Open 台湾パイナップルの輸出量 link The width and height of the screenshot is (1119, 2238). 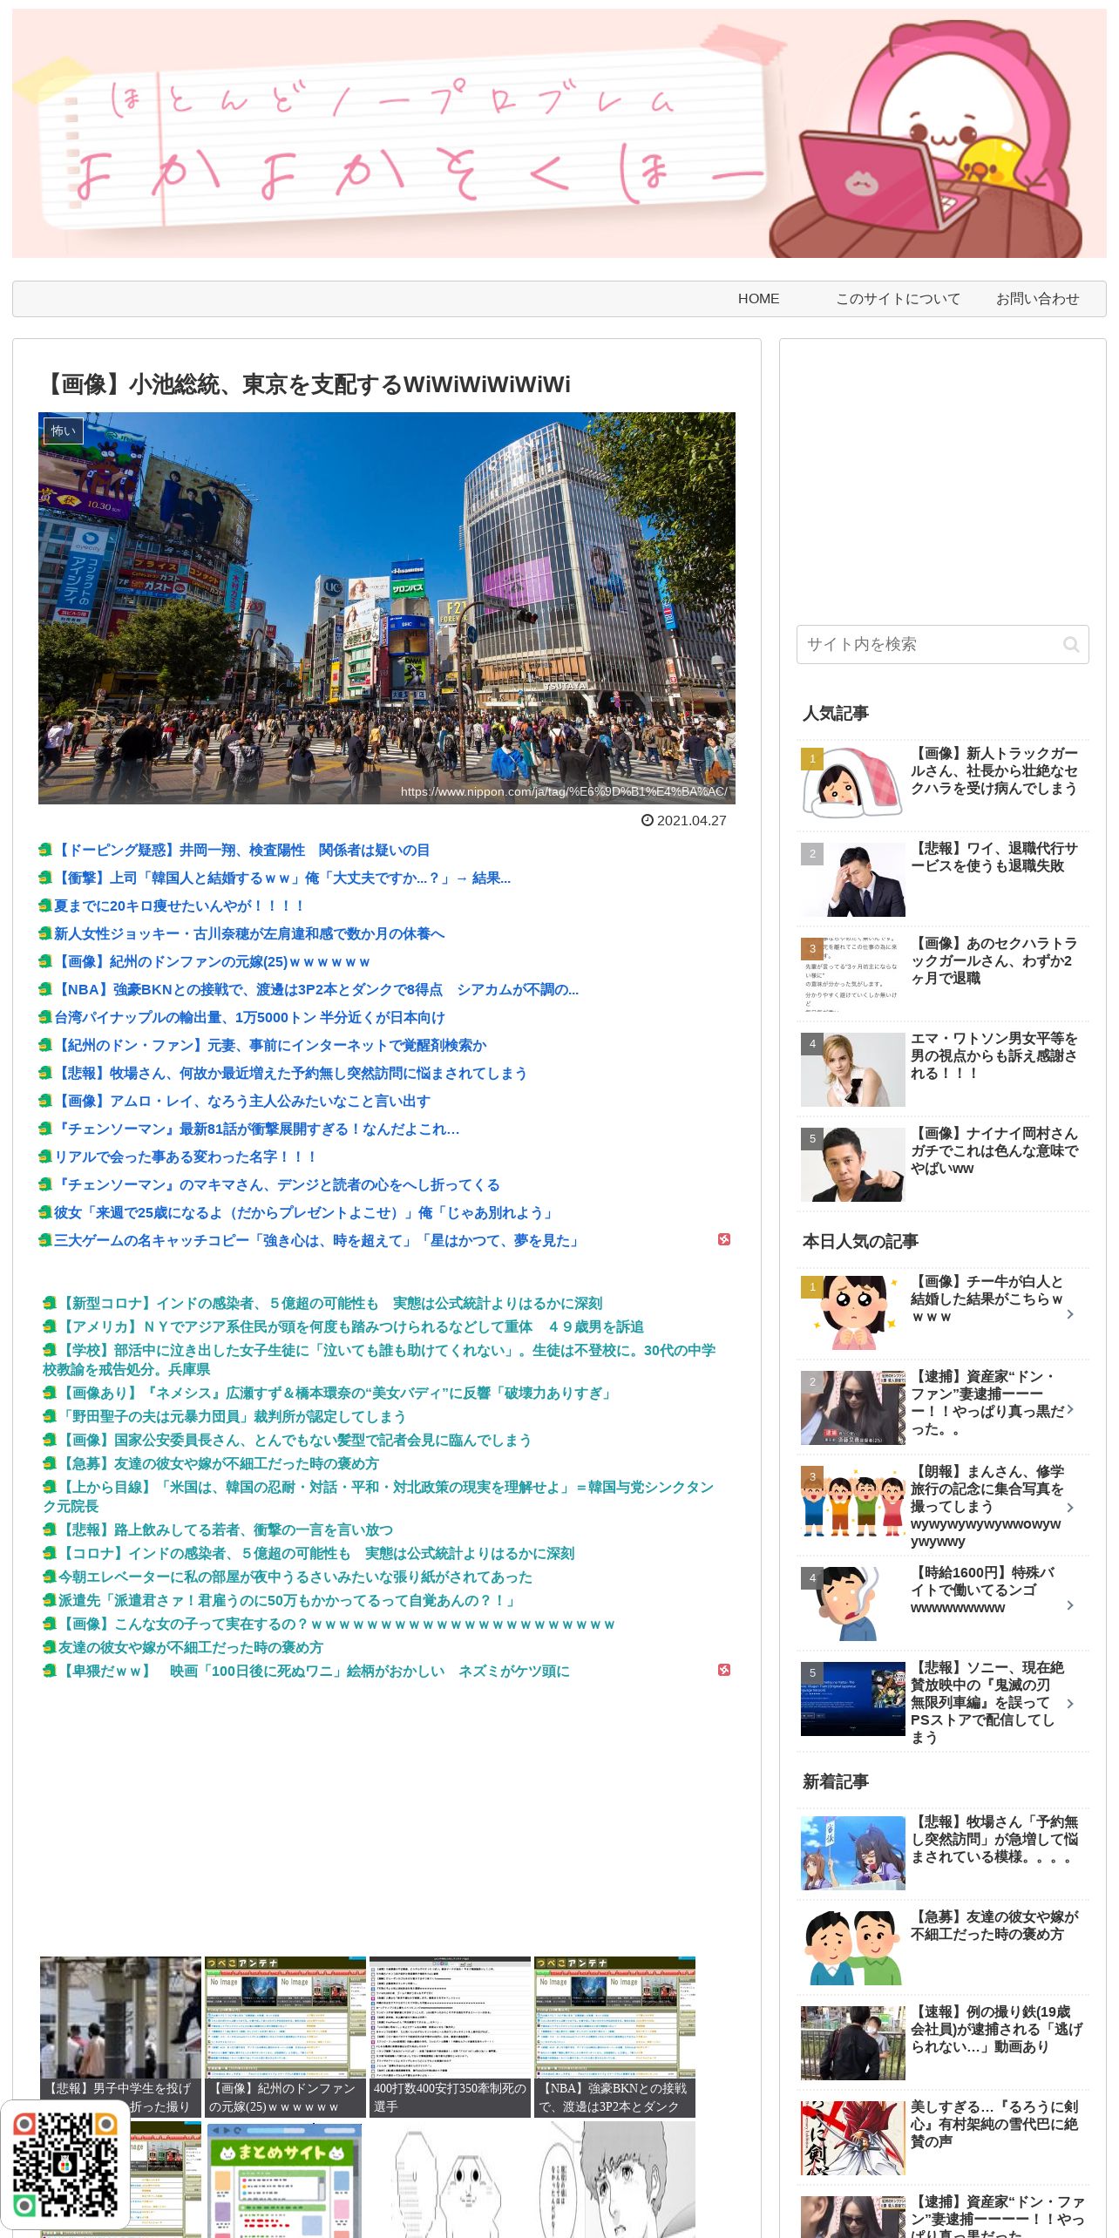249,1017
